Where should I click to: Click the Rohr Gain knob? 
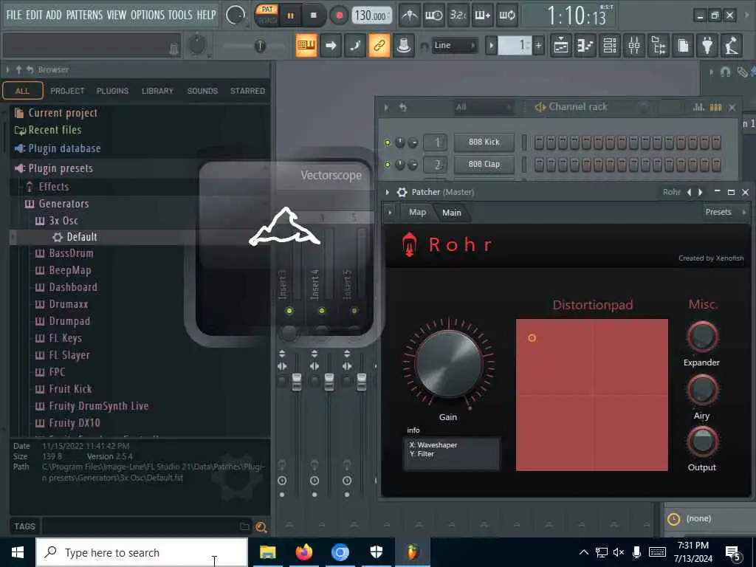click(x=448, y=364)
